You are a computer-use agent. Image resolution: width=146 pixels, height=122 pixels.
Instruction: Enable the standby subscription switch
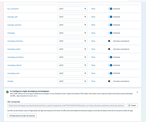click(110, 81)
